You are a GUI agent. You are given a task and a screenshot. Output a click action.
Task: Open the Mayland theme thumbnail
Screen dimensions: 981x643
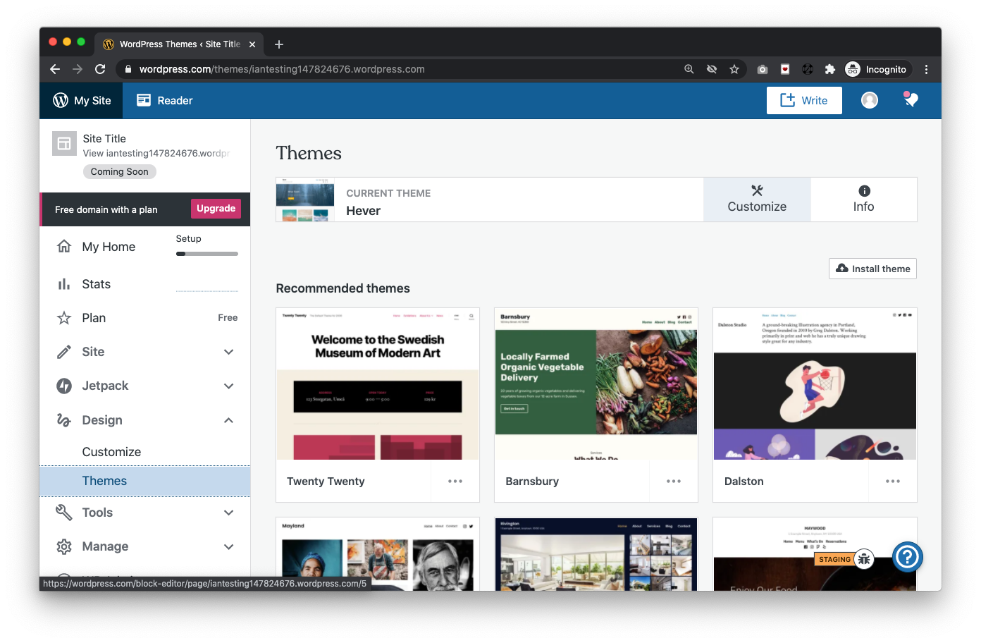tap(378, 554)
